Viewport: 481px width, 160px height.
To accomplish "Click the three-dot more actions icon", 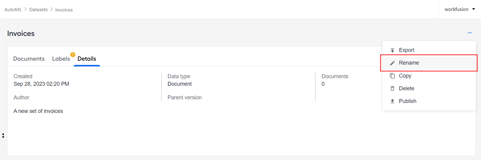I will (470, 33).
